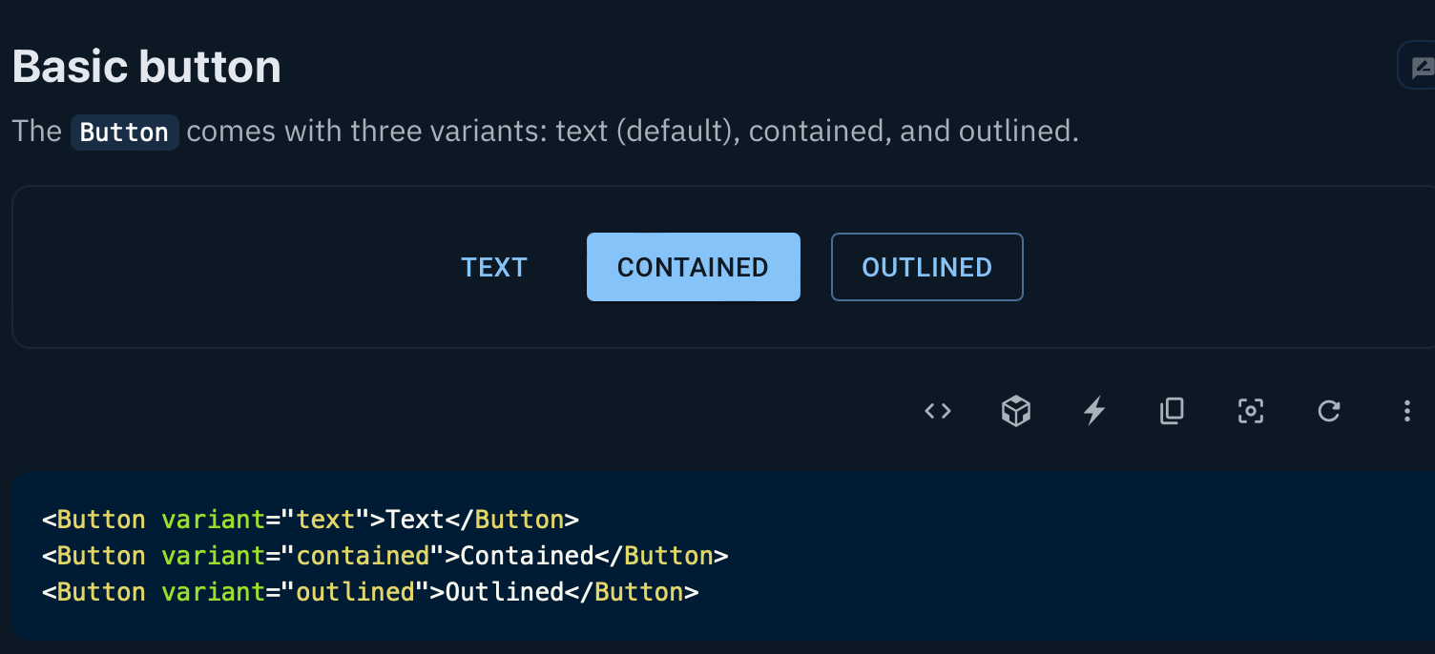Click the variant="contained" code line

385,556
